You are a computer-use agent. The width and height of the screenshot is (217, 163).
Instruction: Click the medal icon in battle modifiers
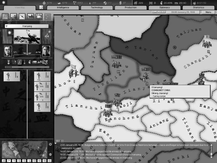9,62
